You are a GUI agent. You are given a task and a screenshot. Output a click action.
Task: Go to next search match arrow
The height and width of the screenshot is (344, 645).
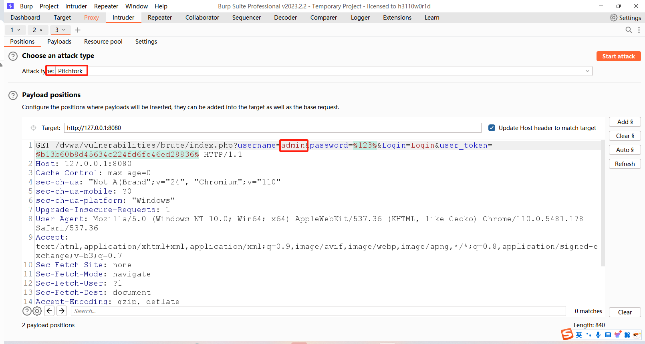tap(62, 311)
